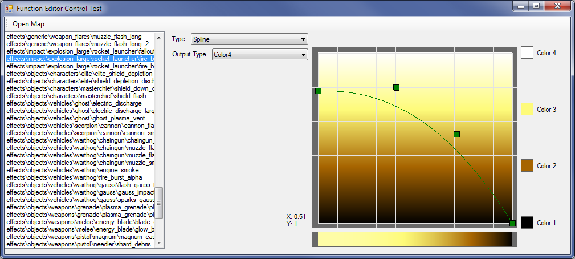Select the bottom-right spline end point
The width and height of the screenshot is (575, 259).
(512, 223)
